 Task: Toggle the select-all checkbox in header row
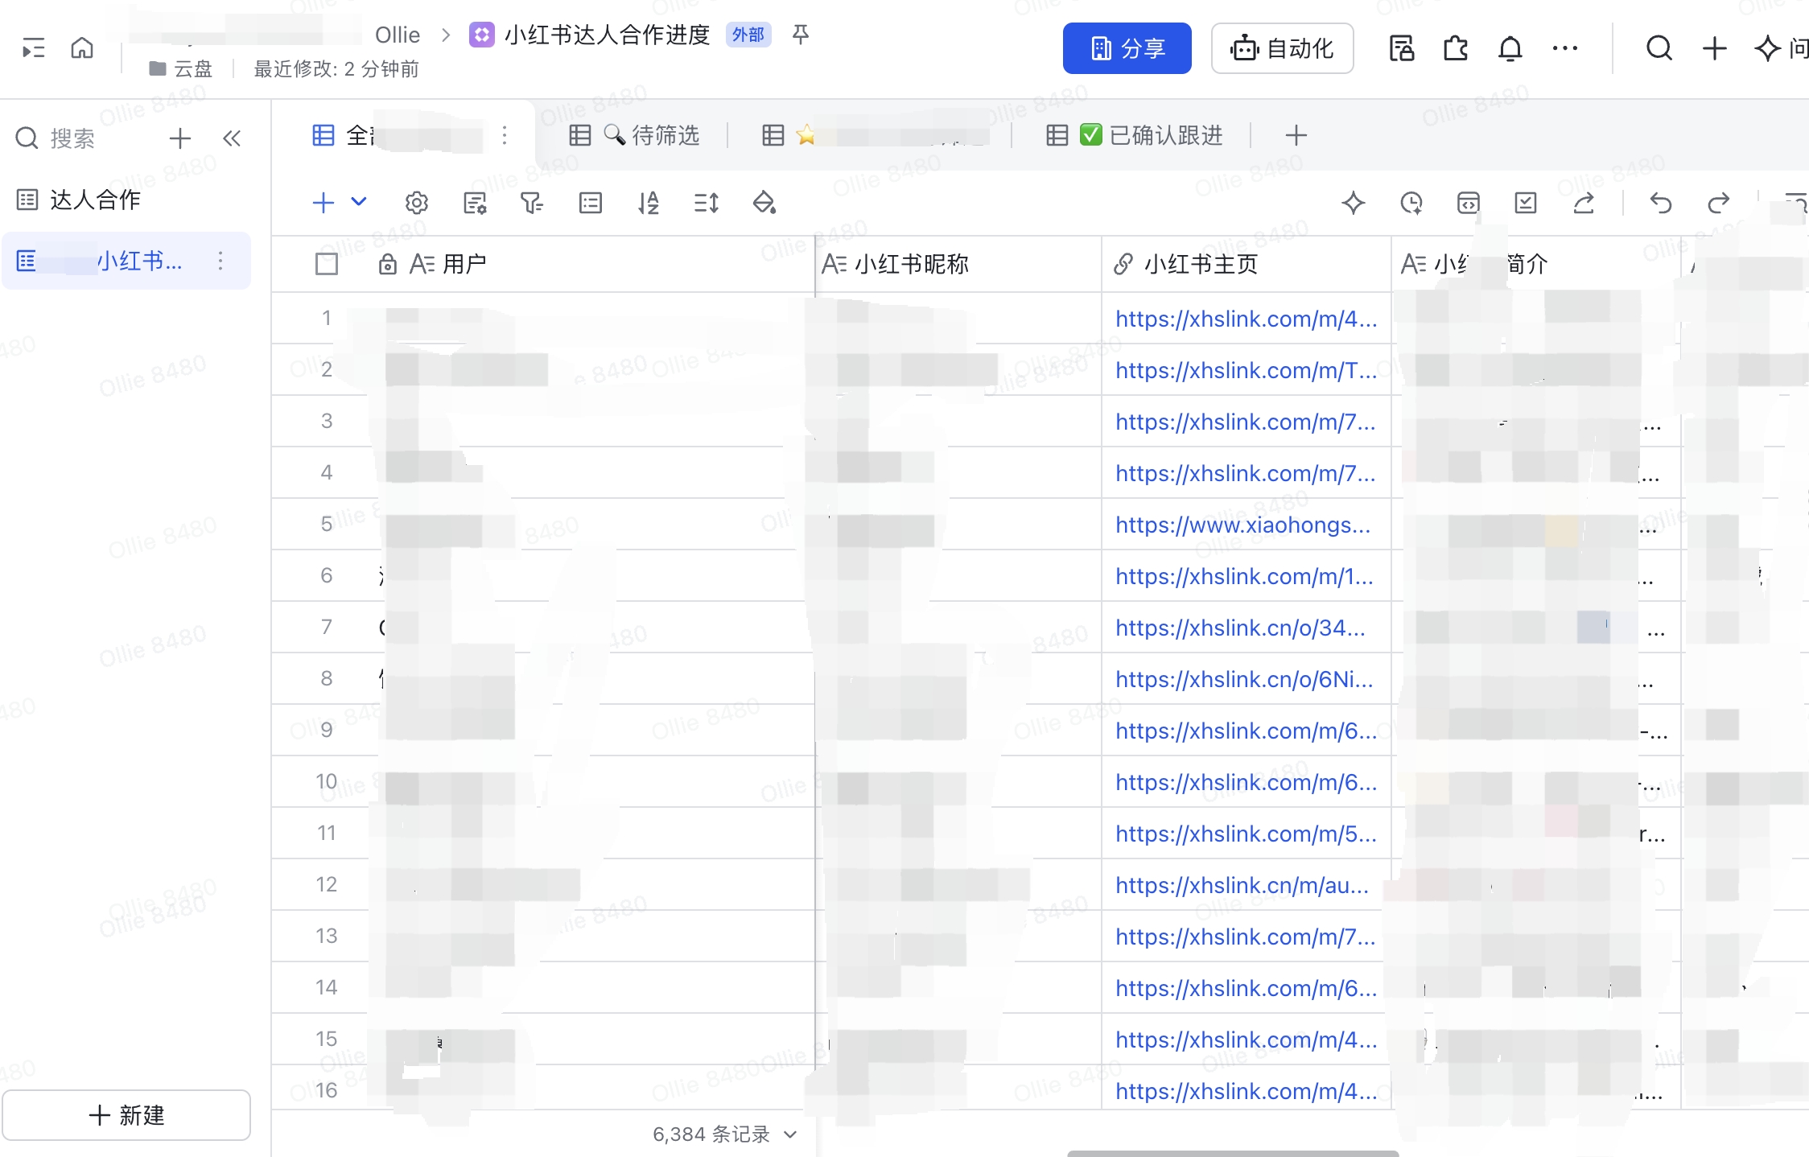[327, 264]
